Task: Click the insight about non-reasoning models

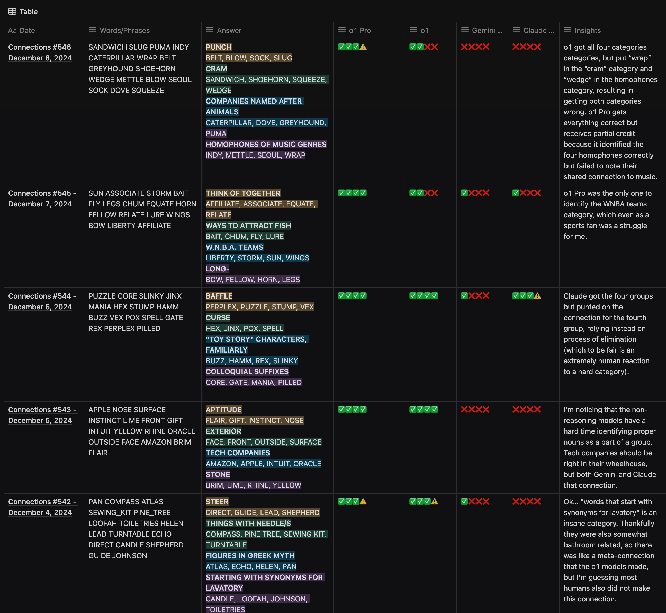Action: coord(610,447)
